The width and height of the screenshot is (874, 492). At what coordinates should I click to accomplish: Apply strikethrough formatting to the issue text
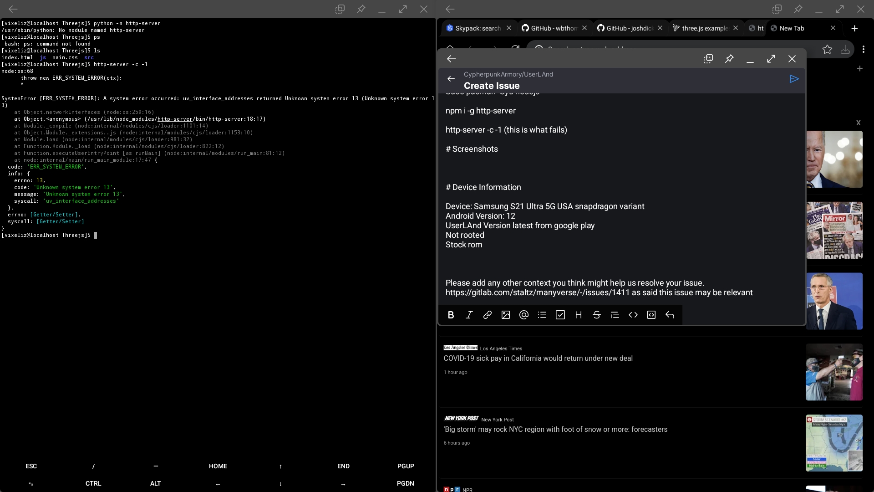(x=597, y=315)
